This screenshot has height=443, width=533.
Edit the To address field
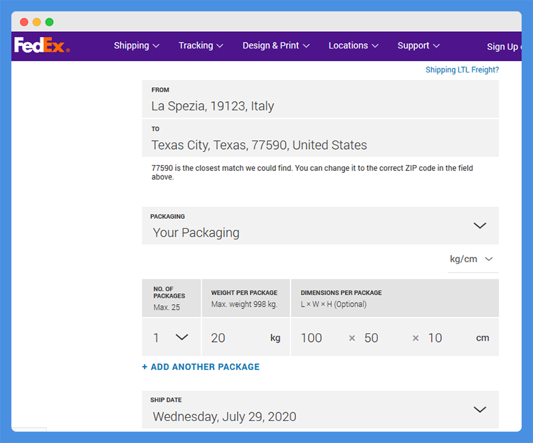320,138
